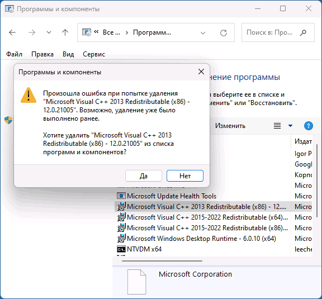Click the 'Все ...' breadcrumb segment

pos(111,32)
